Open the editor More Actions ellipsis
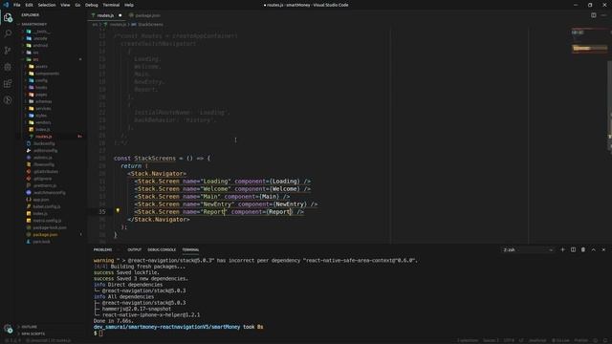Viewport: 612px width, 344px height. [603, 15]
